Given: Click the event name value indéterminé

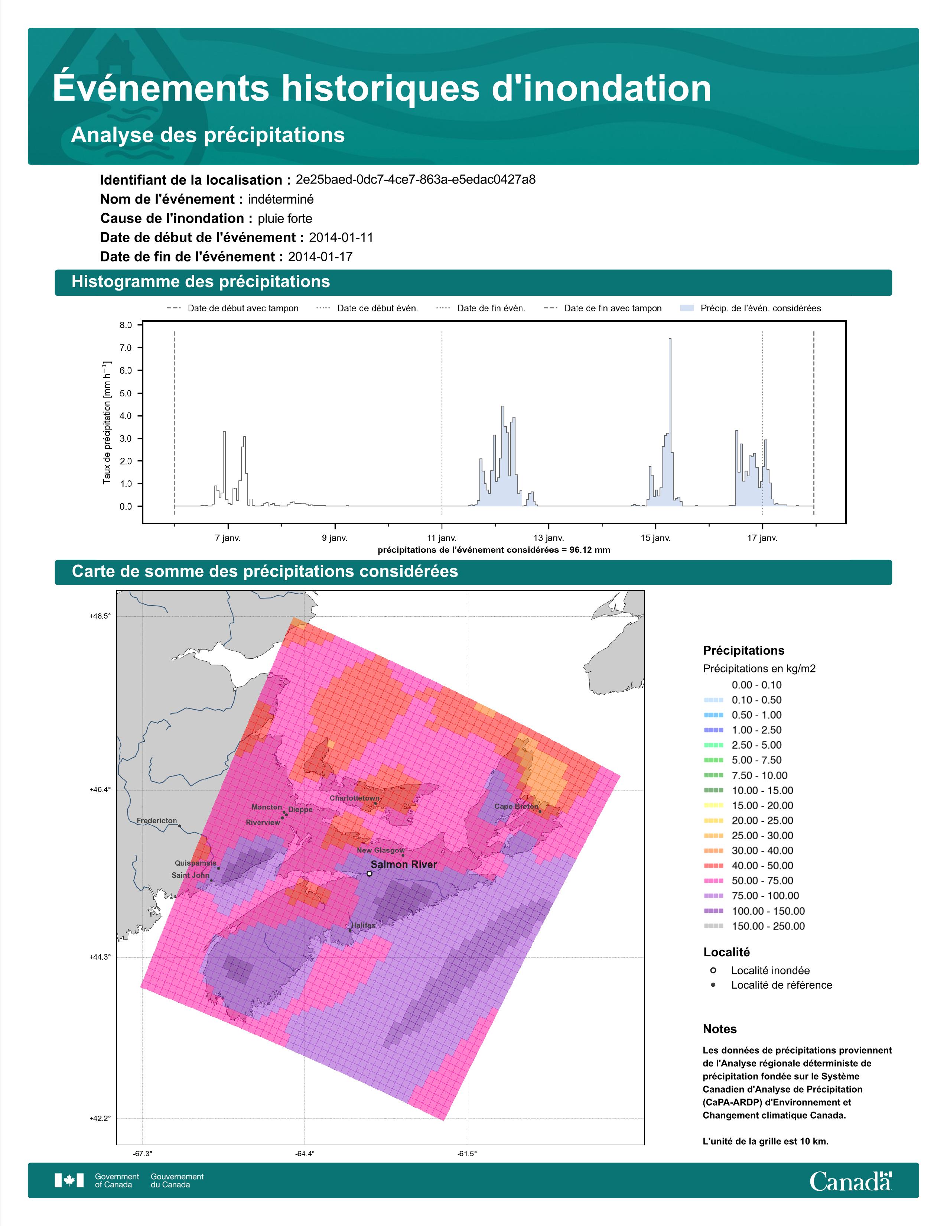Looking at the screenshot, I should click(281, 199).
